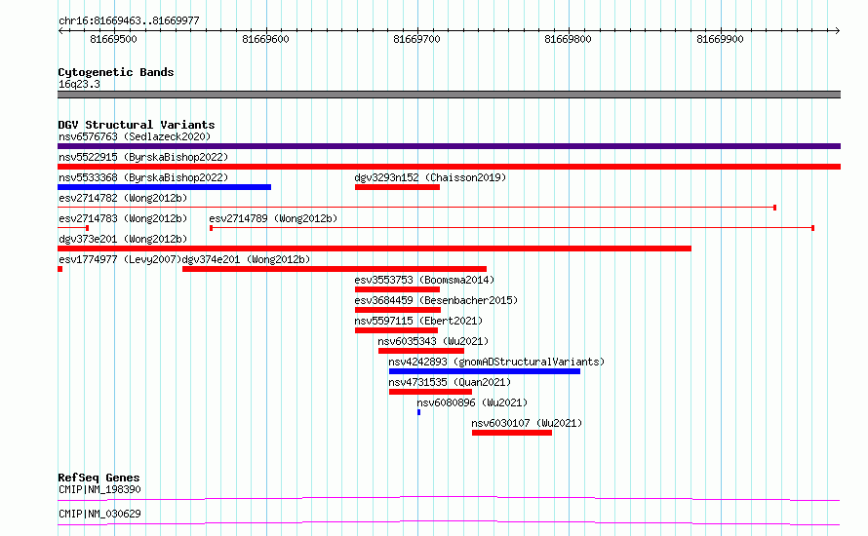Click the DGV Structural Variants track title

137,125
